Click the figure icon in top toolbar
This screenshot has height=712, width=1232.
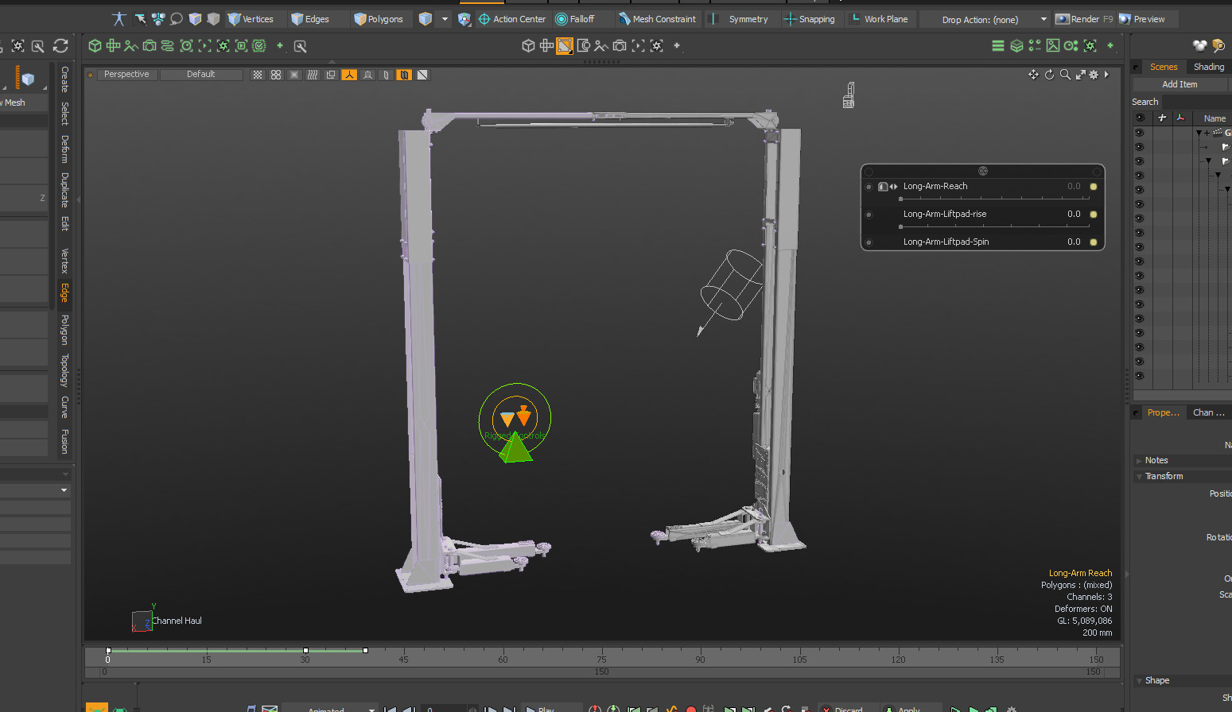[x=119, y=19]
